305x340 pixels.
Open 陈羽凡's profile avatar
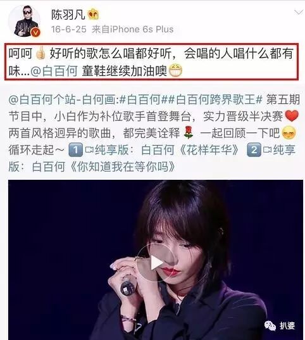coord(24,21)
